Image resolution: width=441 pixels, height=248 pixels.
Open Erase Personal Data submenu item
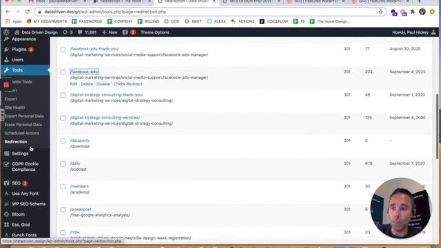(x=23, y=125)
